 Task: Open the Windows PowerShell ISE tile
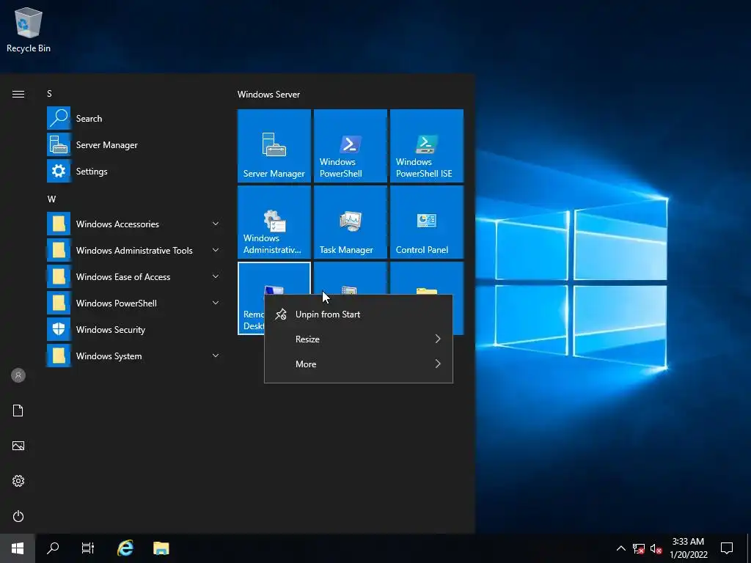pyautogui.click(x=426, y=146)
